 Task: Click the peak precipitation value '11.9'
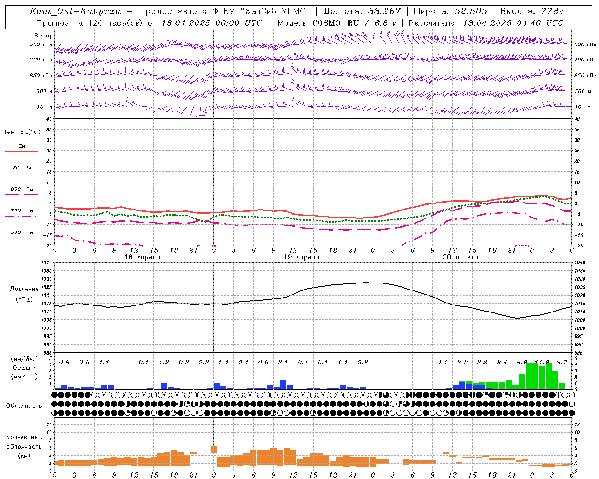(x=542, y=363)
